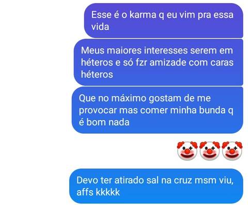
Task: Click the 'Devo ter atirado sal' message bubble
Action: (156, 186)
